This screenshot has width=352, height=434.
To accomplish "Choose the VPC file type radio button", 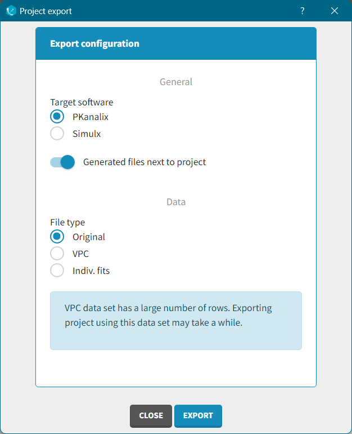I will pyautogui.click(x=57, y=254).
